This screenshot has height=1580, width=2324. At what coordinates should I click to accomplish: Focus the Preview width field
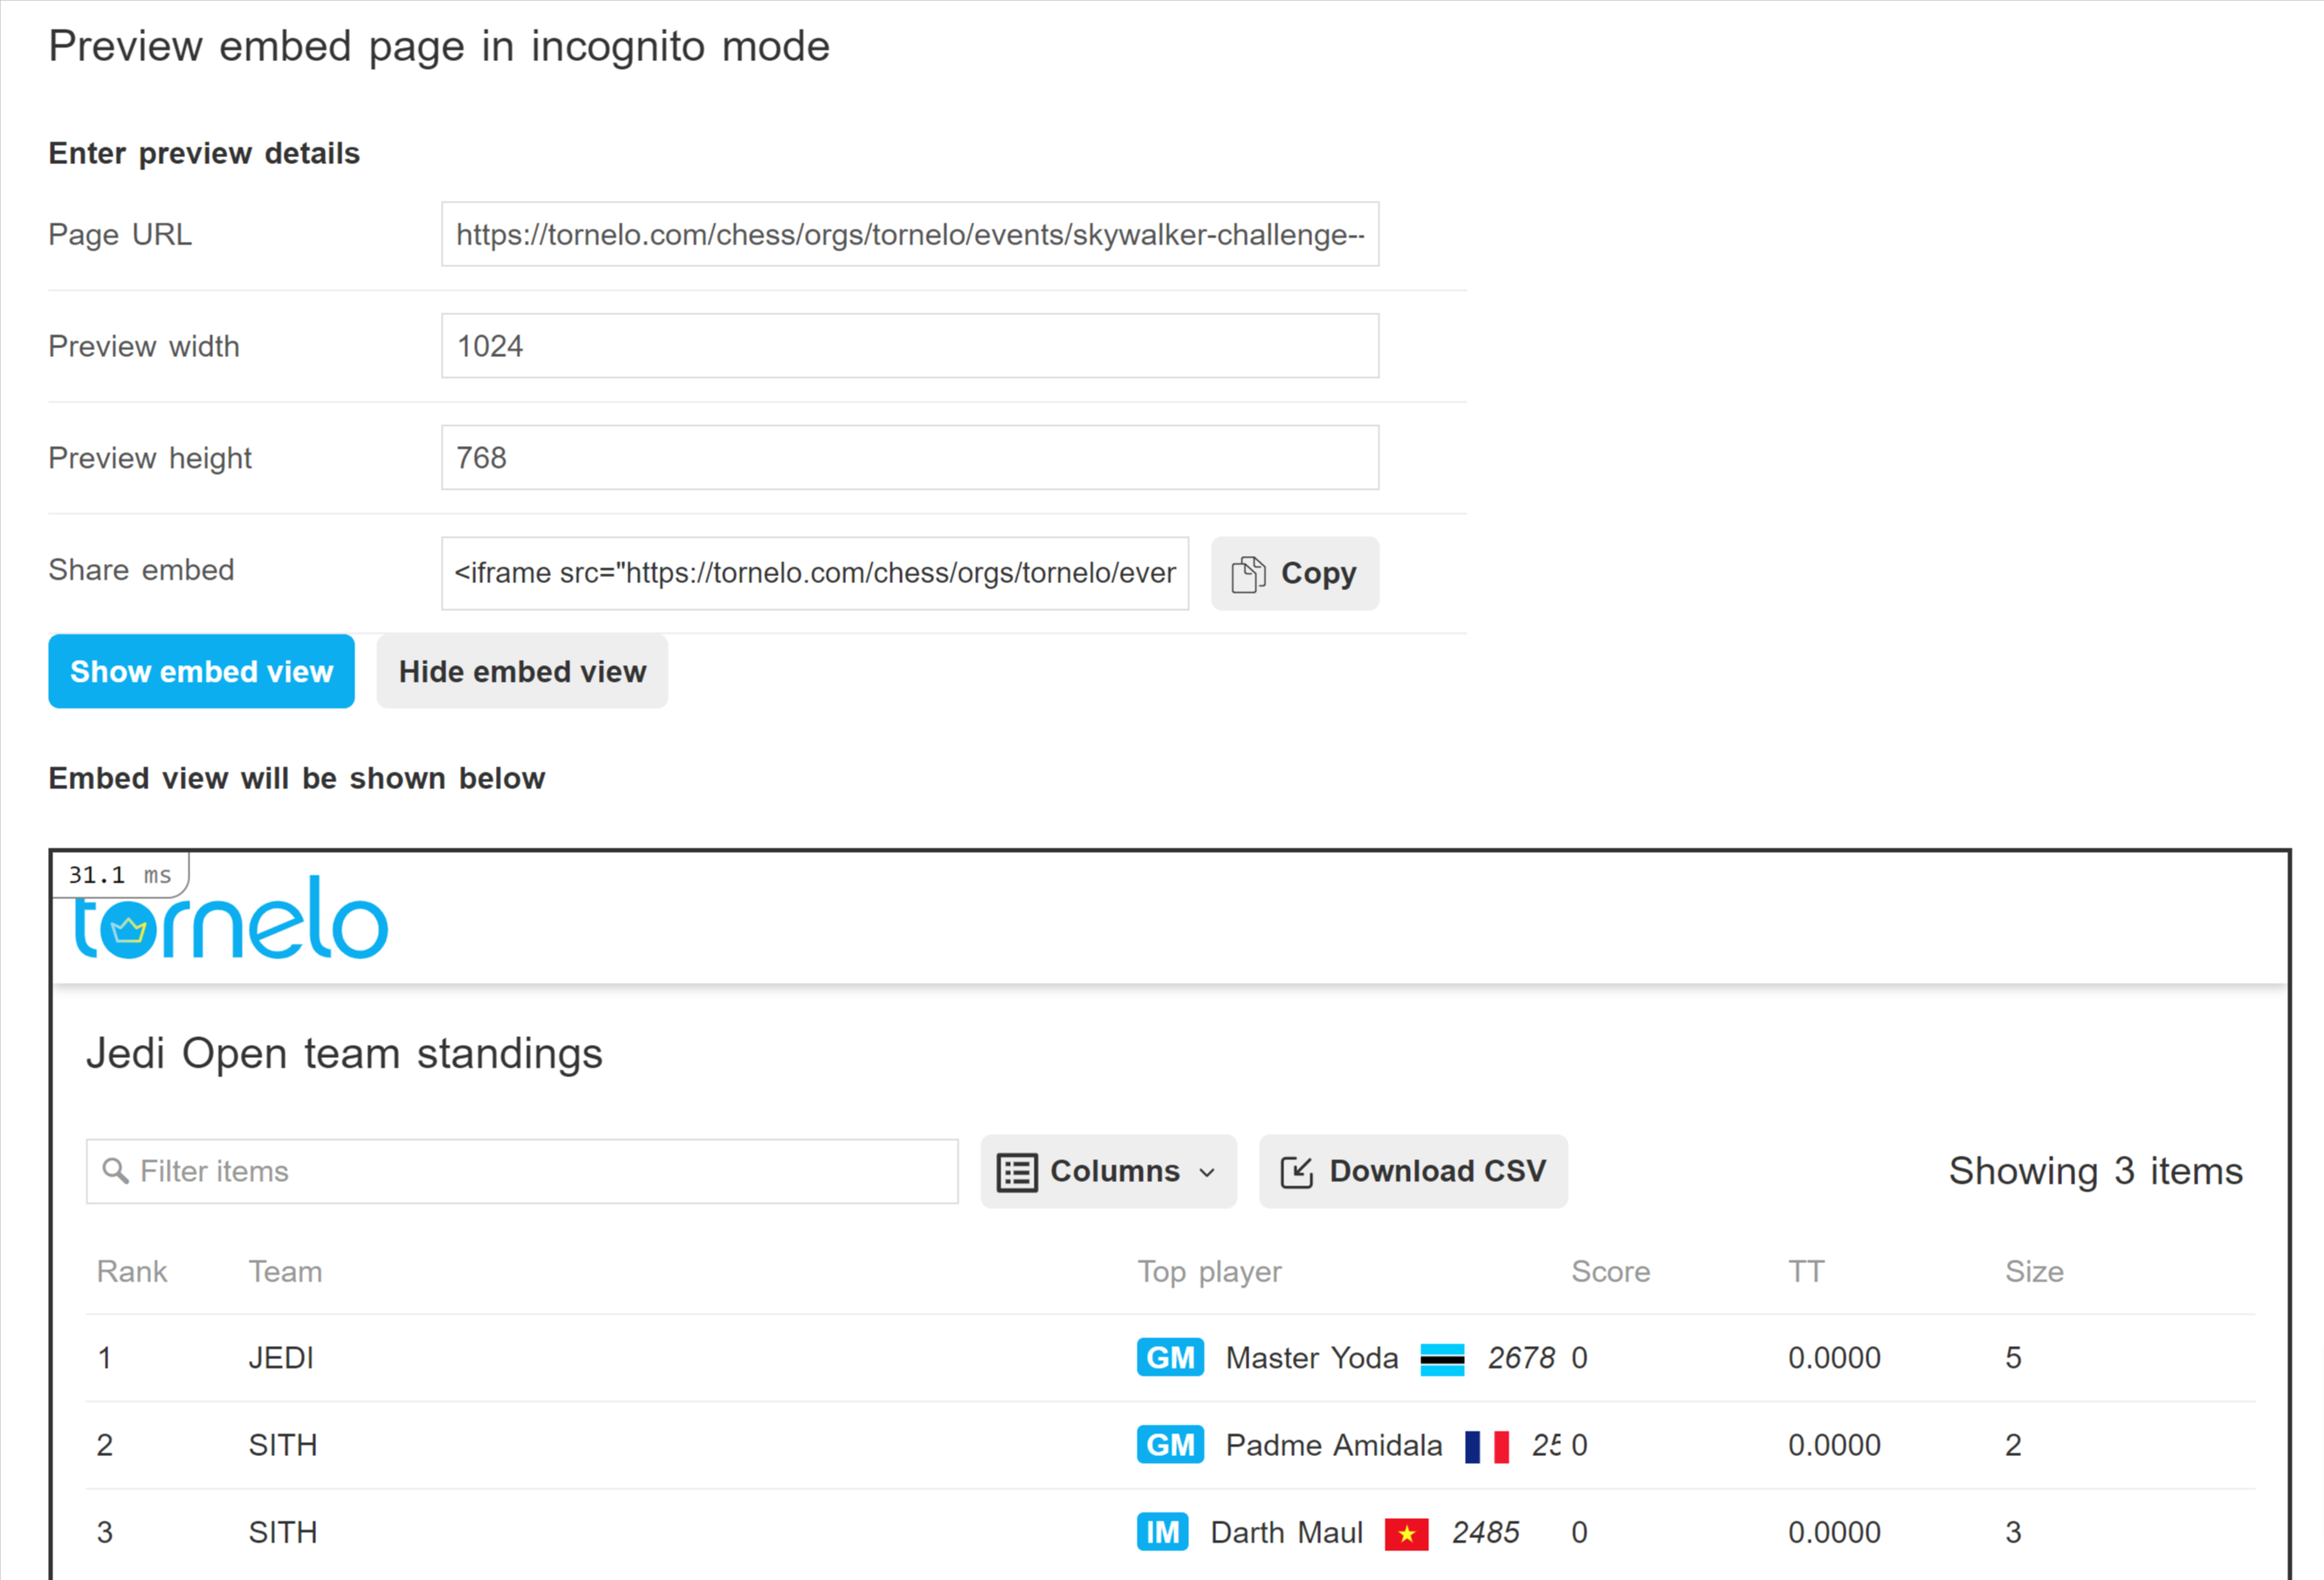[x=910, y=346]
